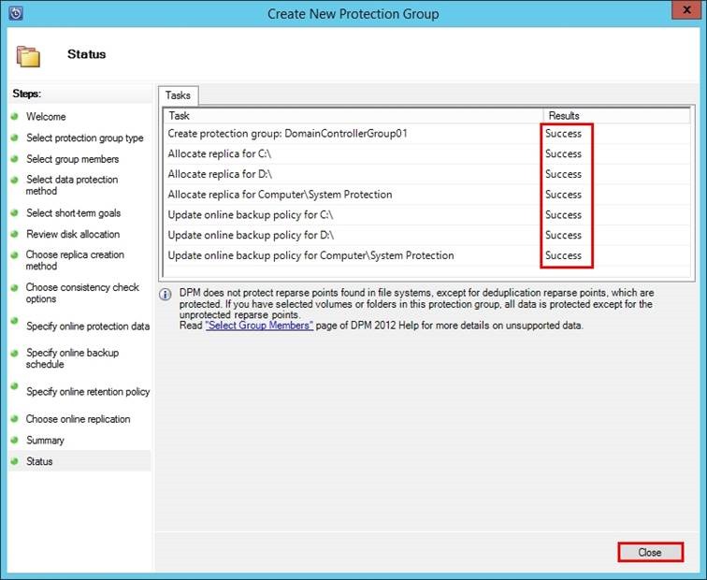
Task: Click green bullet next to Summary step
Action: pos(14,440)
